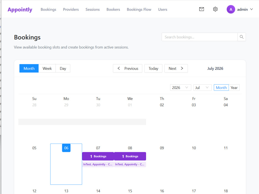Click the Appointly logo
The width and height of the screenshot is (259, 194).
(x=20, y=10)
